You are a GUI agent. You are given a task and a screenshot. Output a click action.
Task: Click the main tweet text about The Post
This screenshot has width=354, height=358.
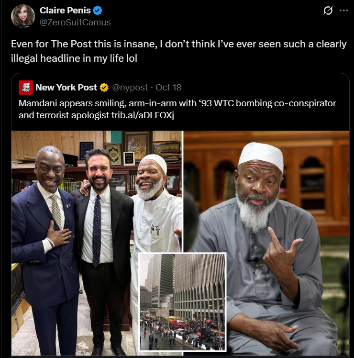click(x=179, y=51)
